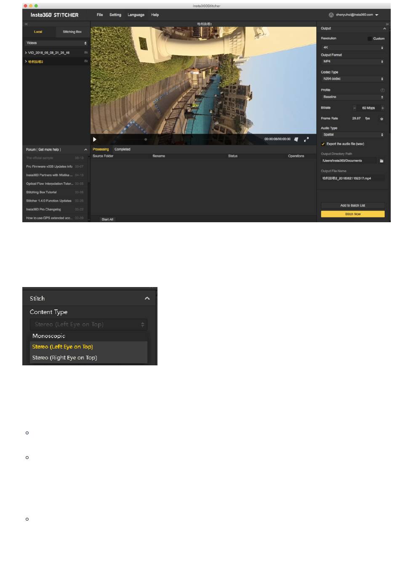This screenshot has width=400, height=580.
Task: Click the Output File Name field
Action: coord(353,178)
